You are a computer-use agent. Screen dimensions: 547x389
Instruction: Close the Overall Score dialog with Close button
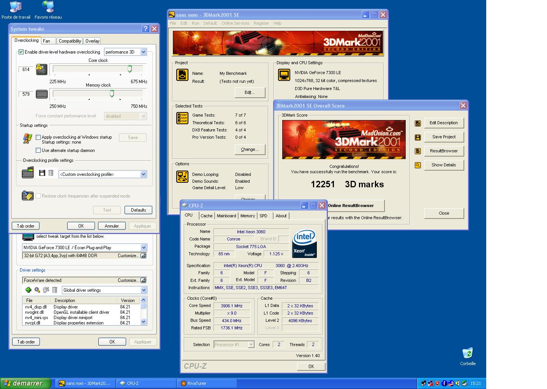click(444, 213)
